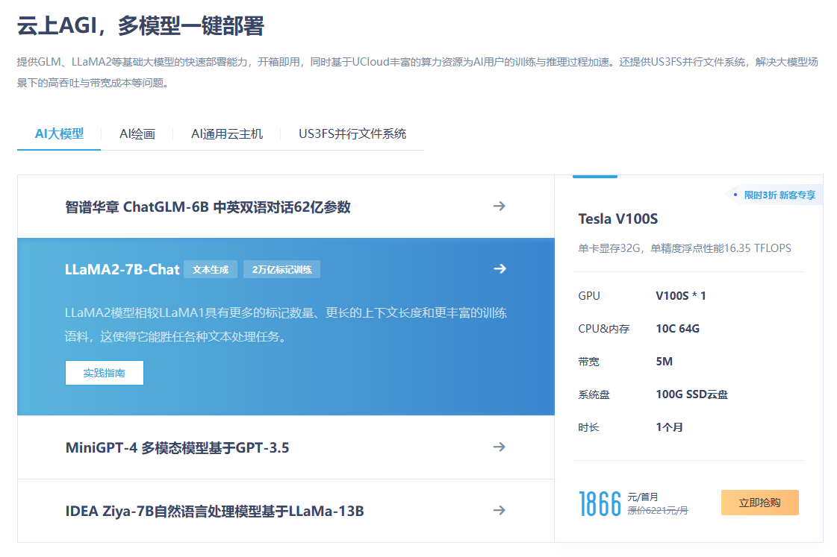Click the 单卡显存32G performance description
The width and height of the screenshot is (837, 557).
pos(685,248)
